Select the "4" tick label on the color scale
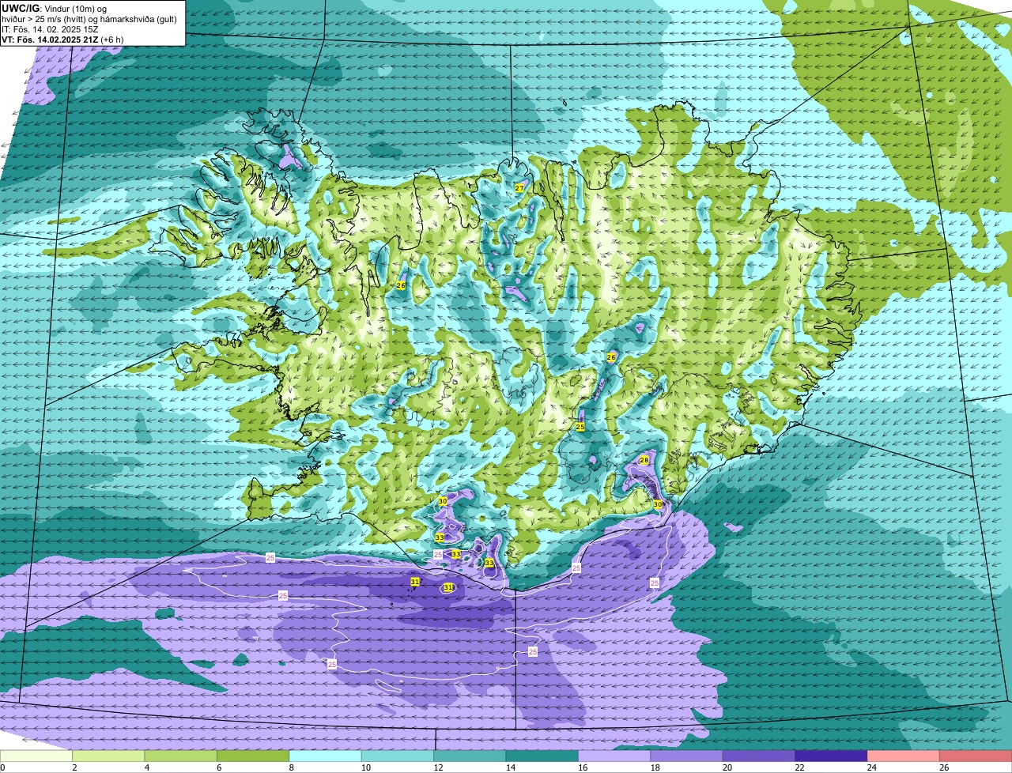This screenshot has height=773, width=1012. 145,767
